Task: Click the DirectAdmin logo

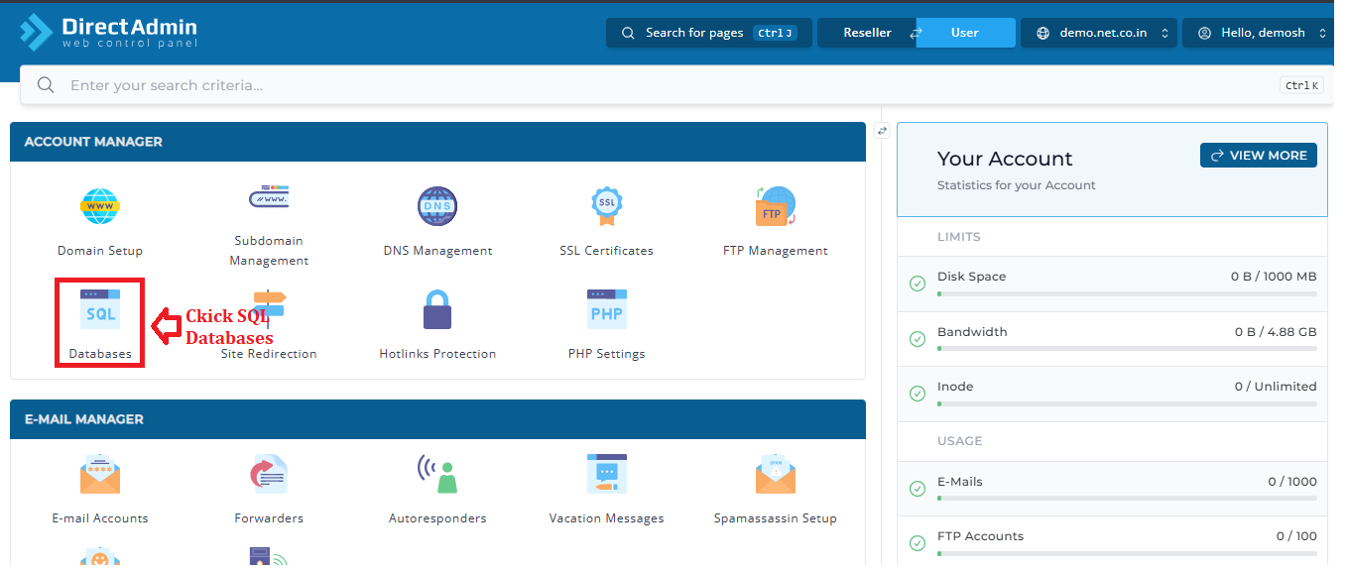Action: point(108,32)
